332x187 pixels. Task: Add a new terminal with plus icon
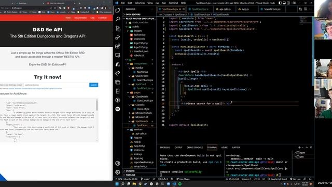point(299,147)
